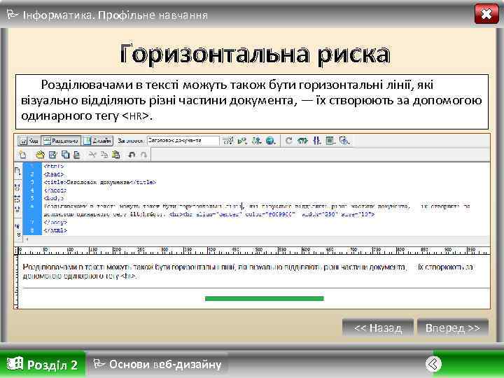Click the Paste clipboard icon

click(x=116, y=155)
